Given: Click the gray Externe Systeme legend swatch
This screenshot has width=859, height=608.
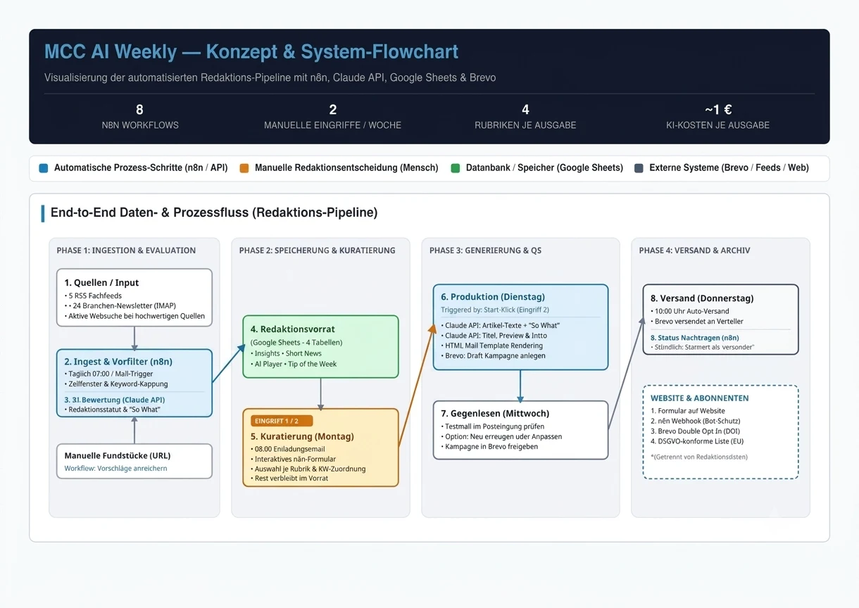Looking at the screenshot, I should click(639, 168).
